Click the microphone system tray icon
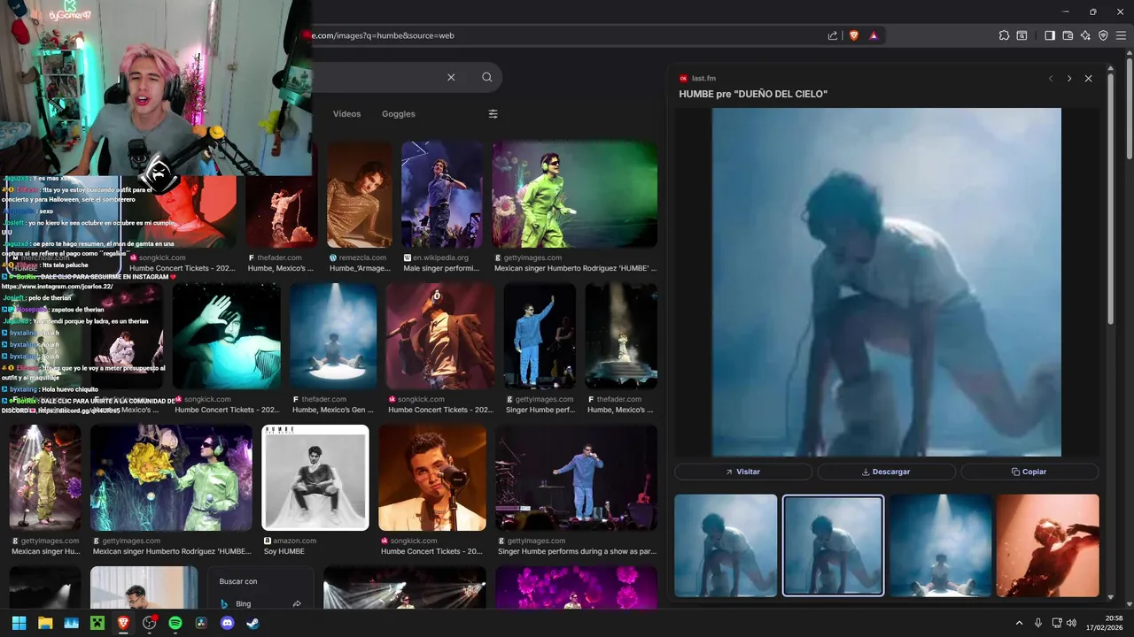 pyautogui.click(x=1038, y=623)
